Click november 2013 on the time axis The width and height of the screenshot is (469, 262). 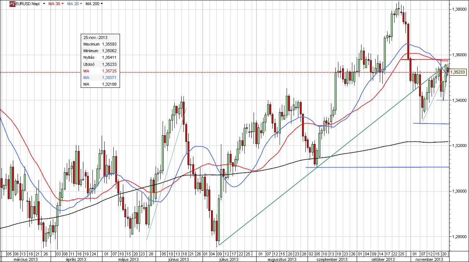[430, 259]
